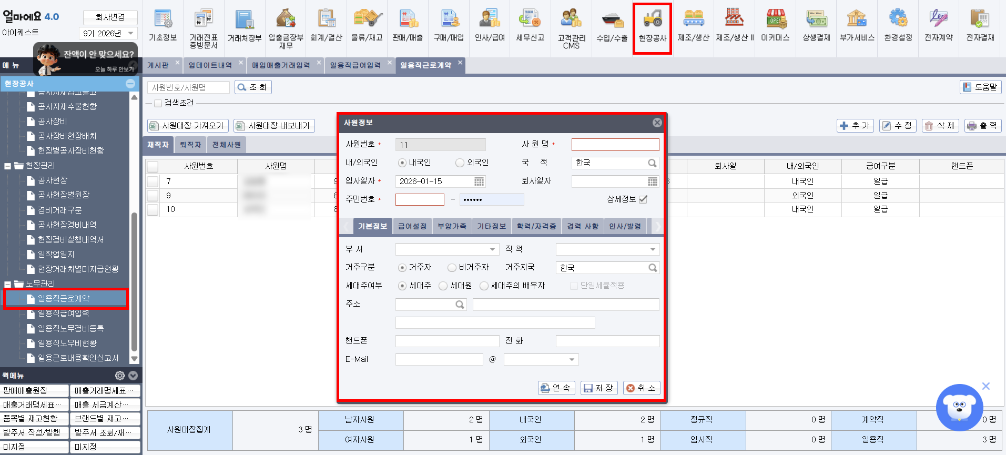The image size is (1006, 455).
Task: Open the 부가서비스 icon
Action: tap(857, 25)
